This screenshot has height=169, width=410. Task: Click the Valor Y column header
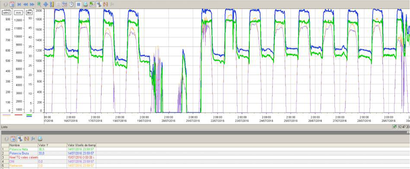click(44, 145)
